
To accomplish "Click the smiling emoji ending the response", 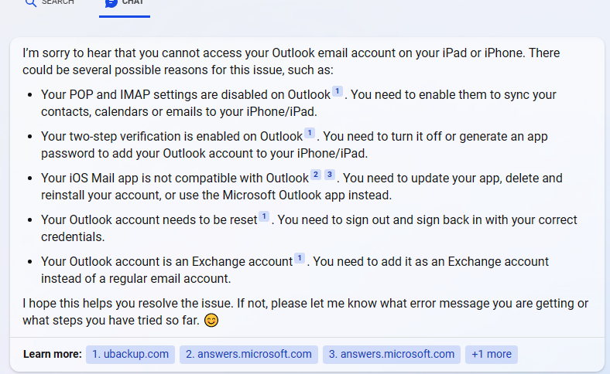I will 211,320.
